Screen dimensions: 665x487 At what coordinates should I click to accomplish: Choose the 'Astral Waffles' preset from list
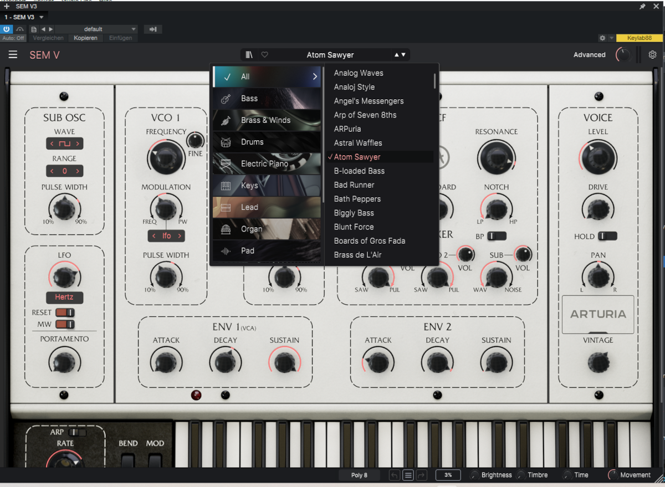(x=358, y=143)
